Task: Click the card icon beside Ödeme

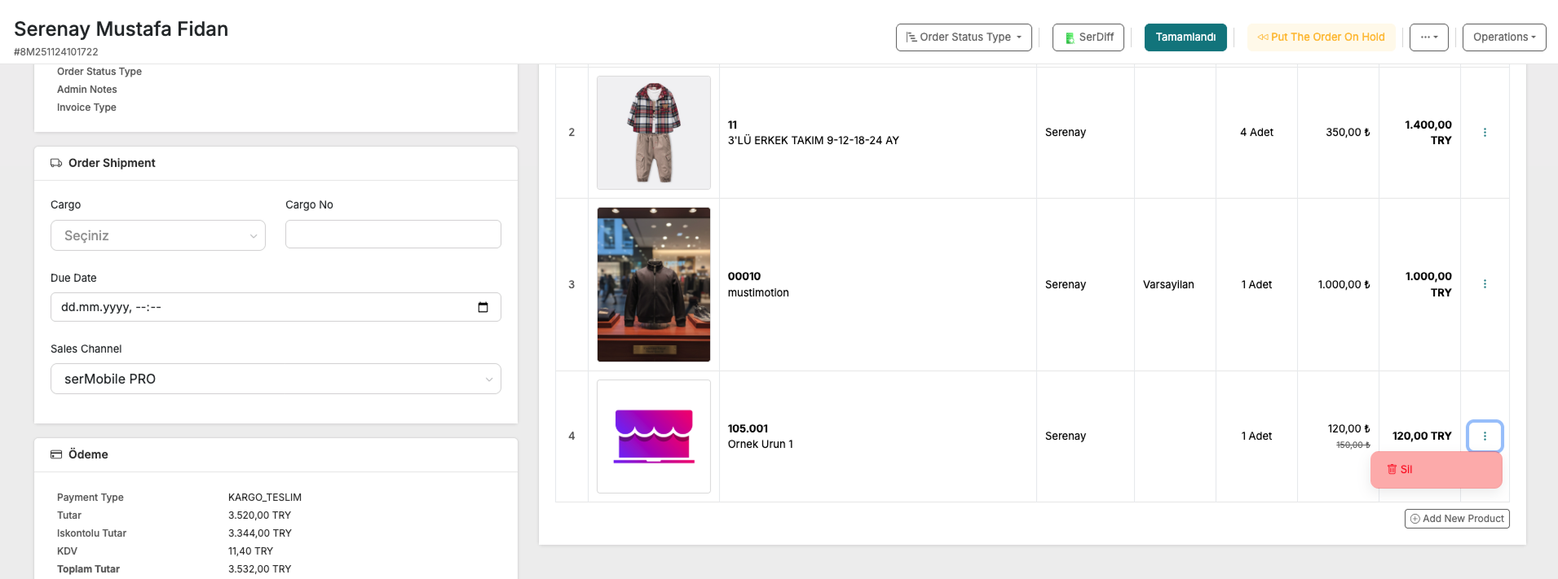Action: click(x=56, y=454)
